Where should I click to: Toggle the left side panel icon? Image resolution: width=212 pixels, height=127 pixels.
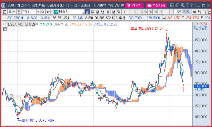pyautogui.click(x=4, y=12)
